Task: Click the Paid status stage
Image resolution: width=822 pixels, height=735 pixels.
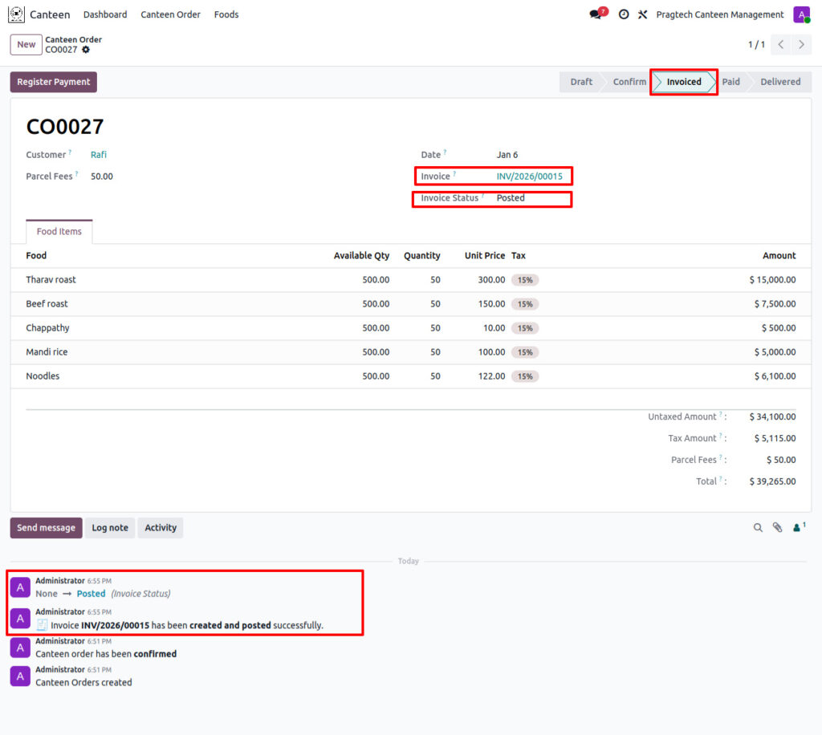Action: (x=730, y=82)
